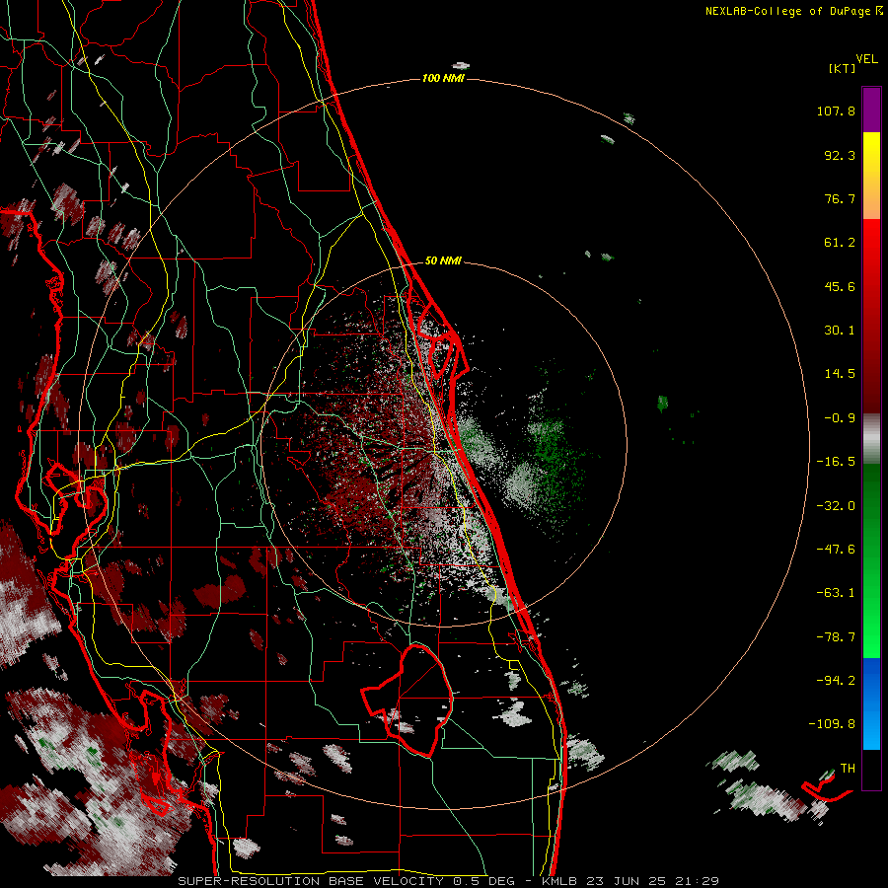Click the 107.8 color scale value
Viewport: 888px width, 888px height.
836,111
